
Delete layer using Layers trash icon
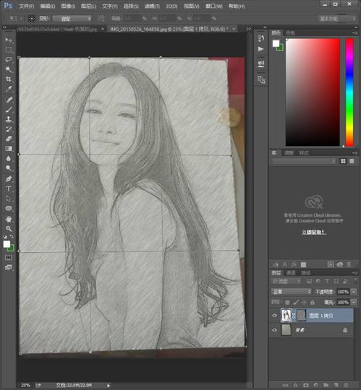346,385
